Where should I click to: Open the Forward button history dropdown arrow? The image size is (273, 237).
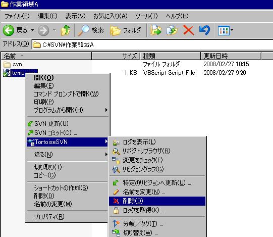54,30
